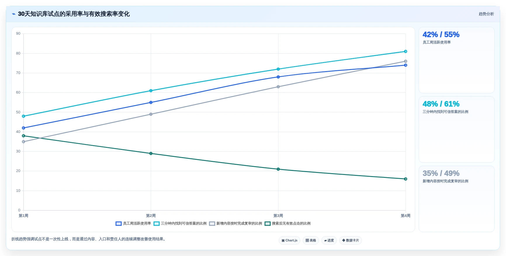Click the gray line point at 第3周 (63)

point(278,87)
